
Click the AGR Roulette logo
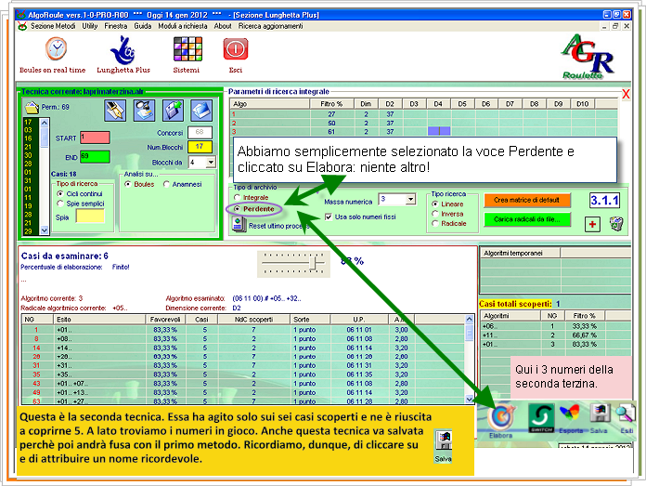tap(588, 56)
